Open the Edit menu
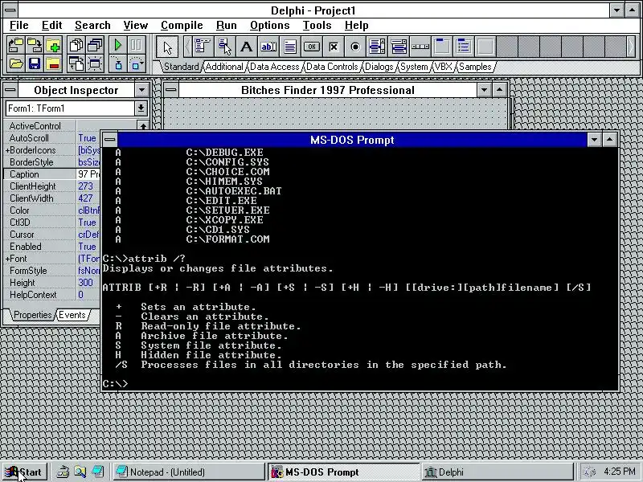 (x=51, y=26)
